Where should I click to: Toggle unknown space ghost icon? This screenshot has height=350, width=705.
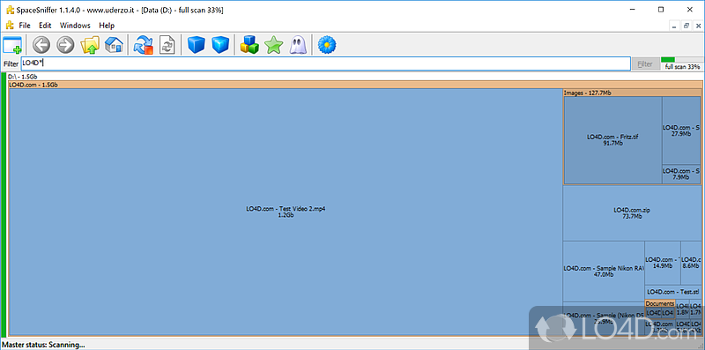coord(297,45)
